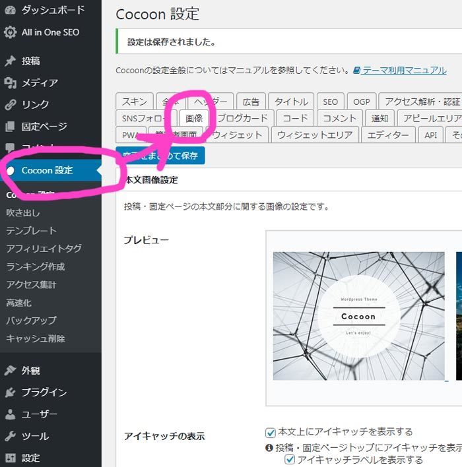
Task: Click the 投稿 pin icon
Action: 10,61
